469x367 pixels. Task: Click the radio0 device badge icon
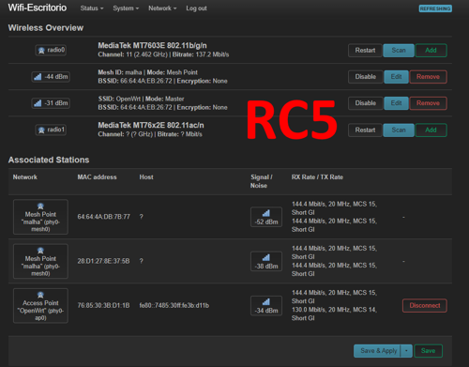(x=51, y=50)
